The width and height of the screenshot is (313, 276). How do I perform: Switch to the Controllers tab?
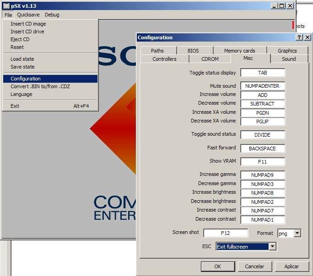click(x=164, y=59)
